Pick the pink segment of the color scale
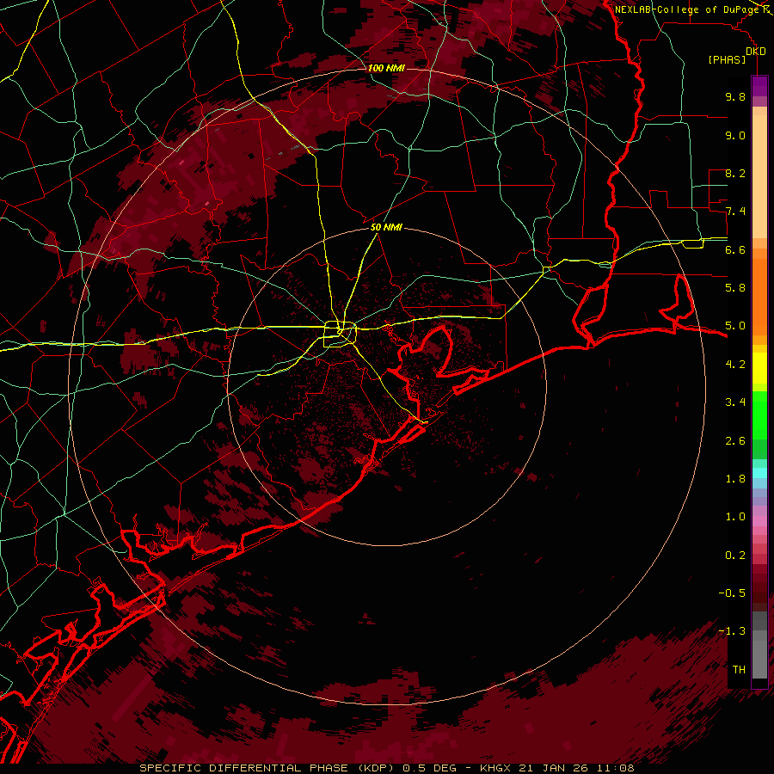The width and height of the screenshot is (774, 774). click(x=759, y=521)
